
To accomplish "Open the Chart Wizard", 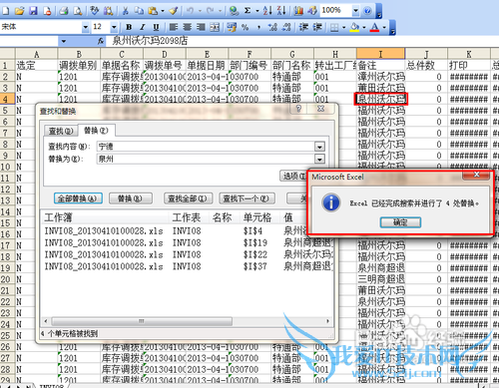I will tap(298, 11).
